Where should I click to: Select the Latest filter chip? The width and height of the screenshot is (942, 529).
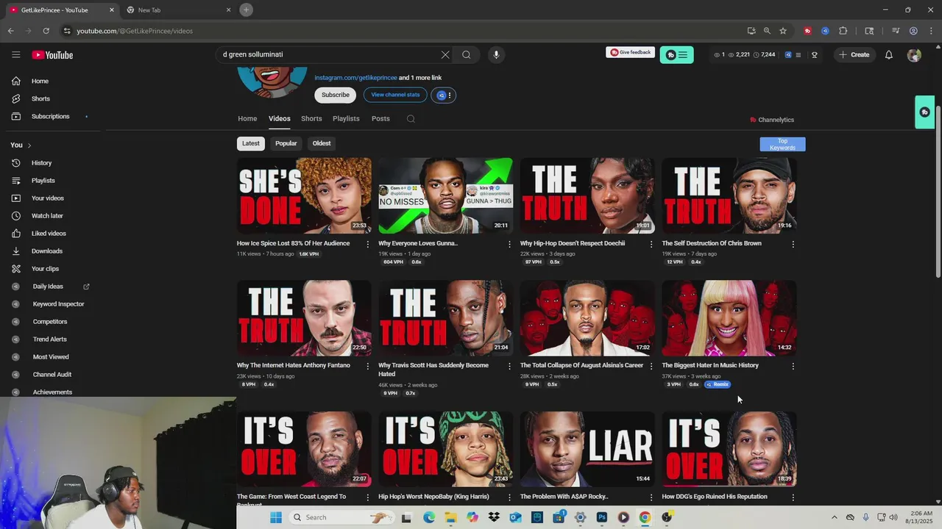(x=251, y=143)
